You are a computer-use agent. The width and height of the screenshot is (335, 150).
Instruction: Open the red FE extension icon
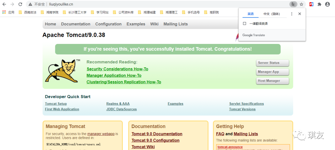311,4
